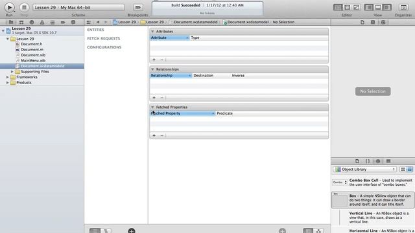The image size is (415, 233).
Task: Show the Search navigator
Action: (32, 22)
